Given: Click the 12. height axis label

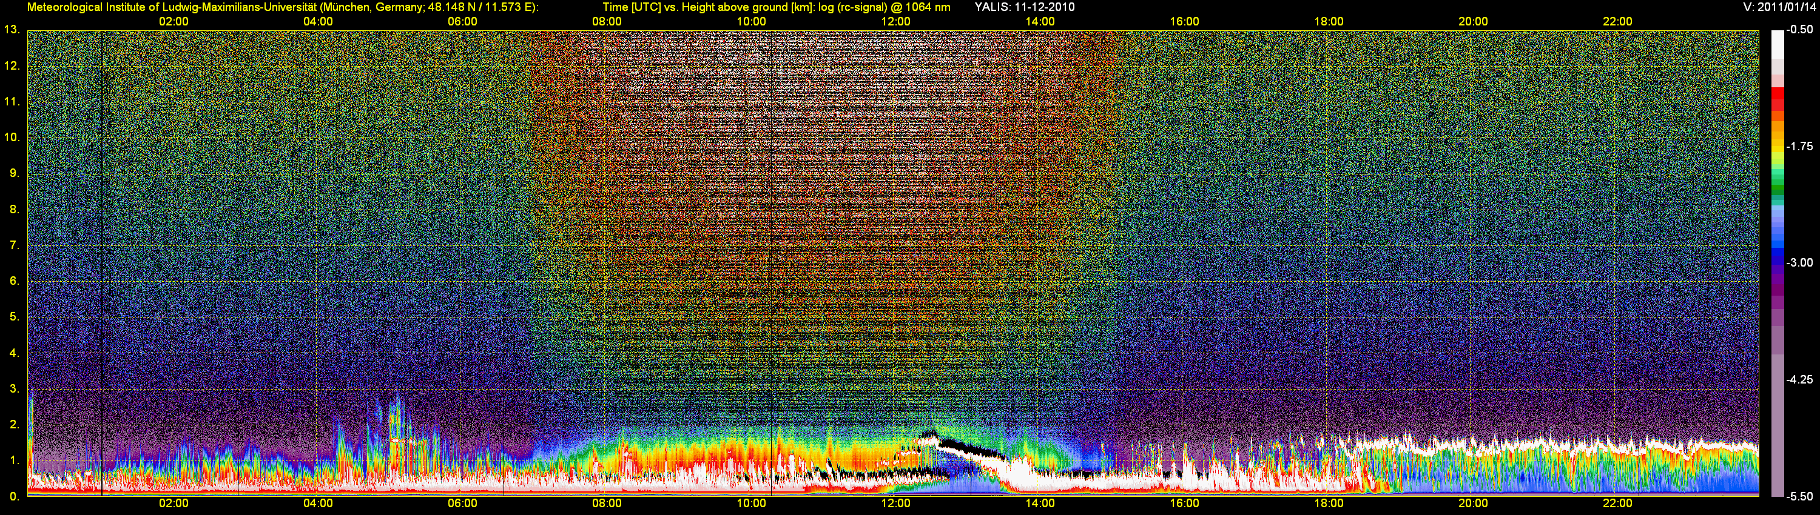Looking at the screenshot, I should (12, 65).
